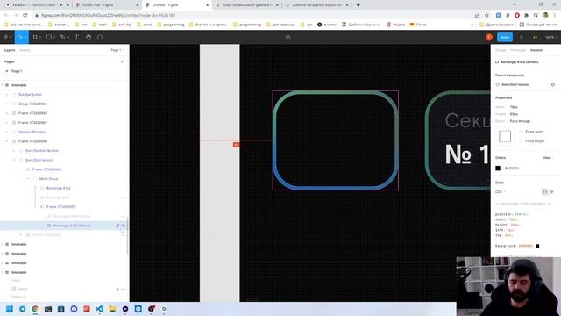Go to the Item/Start lesson main component

point(515,84)
